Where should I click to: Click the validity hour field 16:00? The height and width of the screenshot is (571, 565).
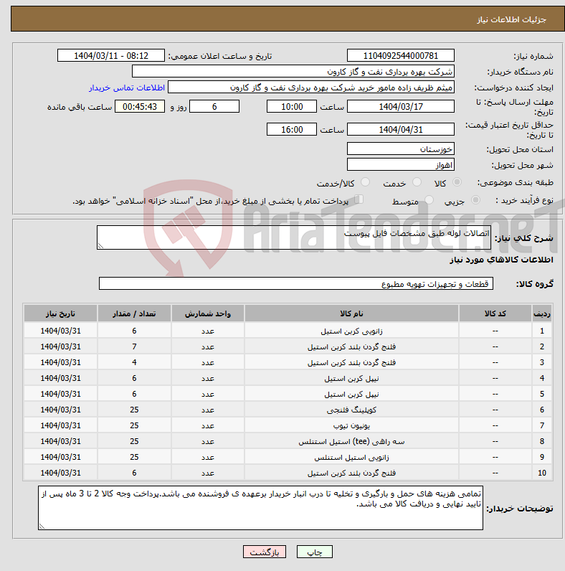click(x=292, y=129)
